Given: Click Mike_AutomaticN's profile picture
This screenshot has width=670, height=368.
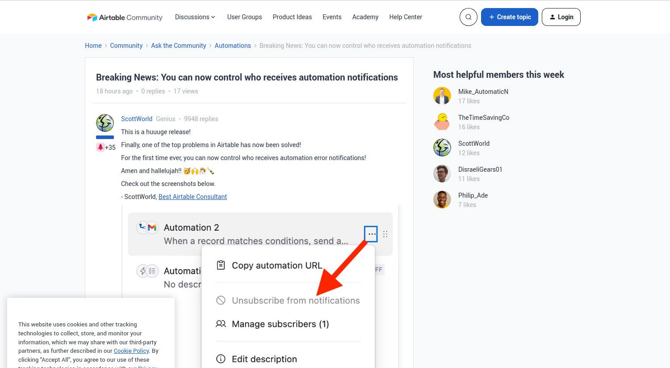Looking at the screenshot, I should coord(442,96).
